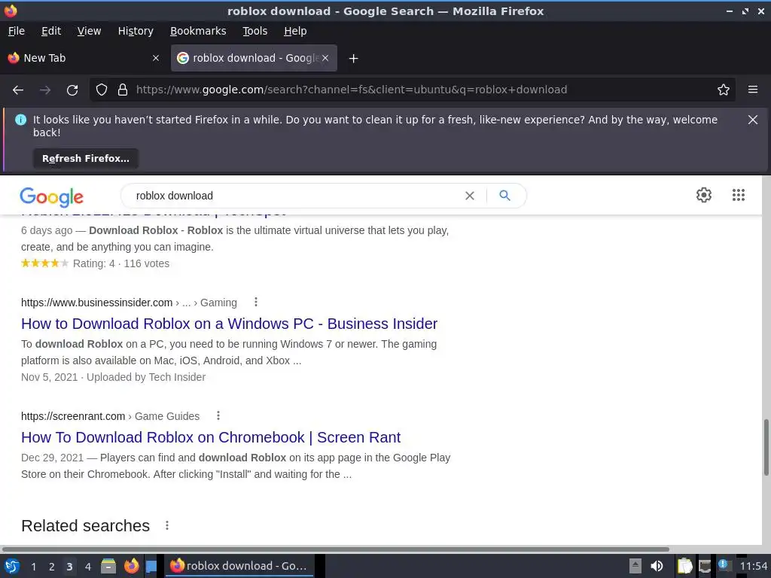Open the clipboard tray icon
Screen dimensions: 771x578
pos(684,566)
